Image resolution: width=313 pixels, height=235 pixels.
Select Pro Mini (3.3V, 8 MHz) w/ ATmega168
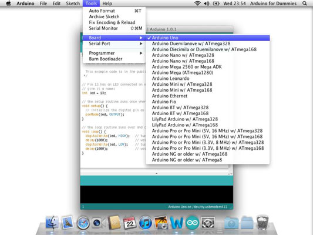[208, 148]
